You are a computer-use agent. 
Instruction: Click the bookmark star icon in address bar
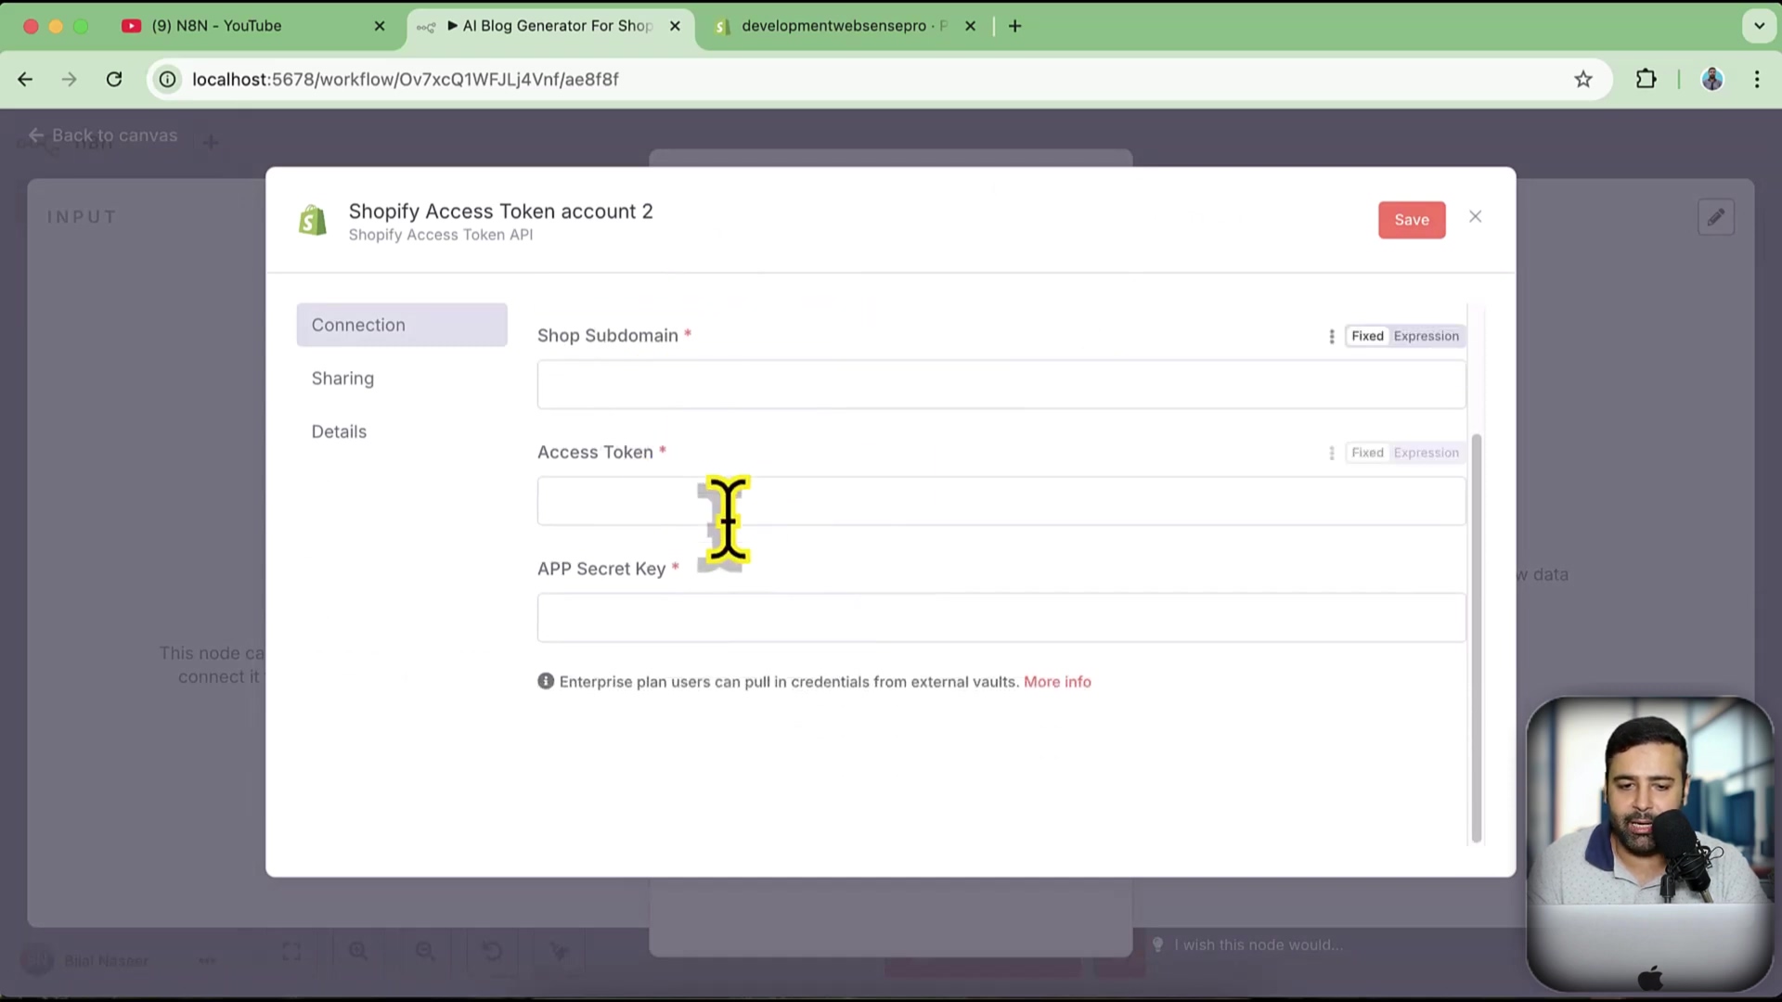(1583, 80)
